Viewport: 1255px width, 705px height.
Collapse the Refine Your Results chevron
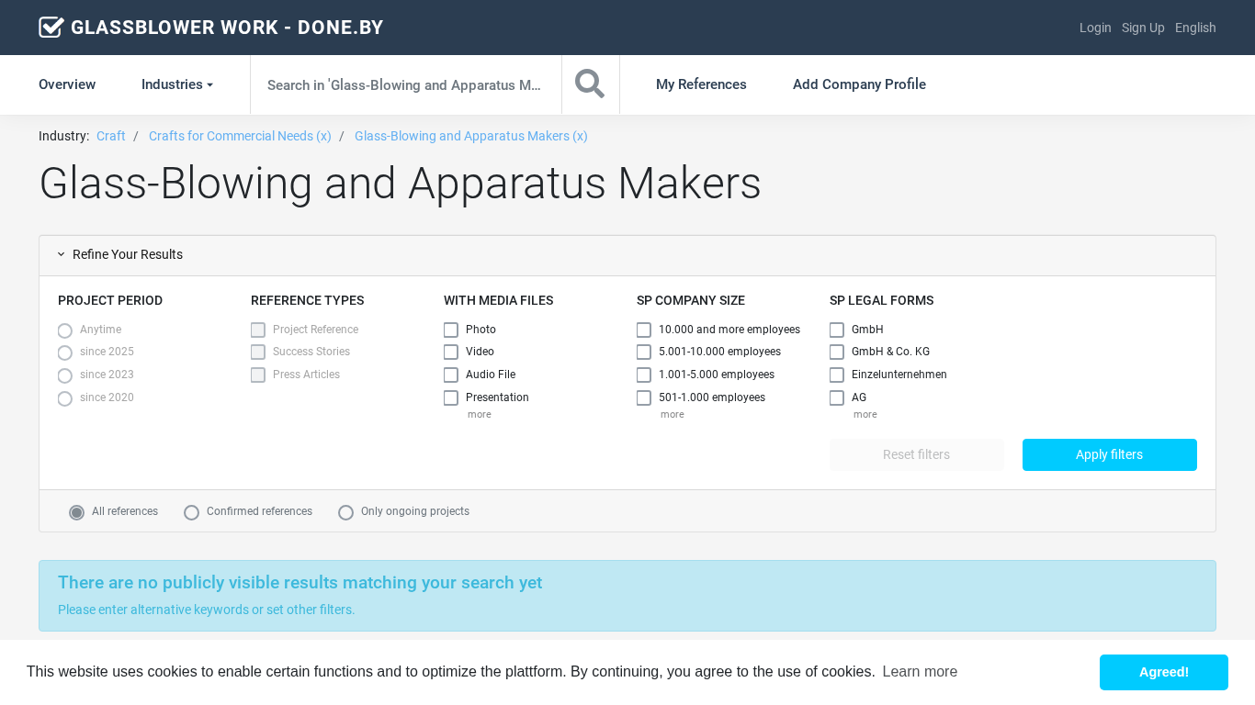[x=62, y=254]
